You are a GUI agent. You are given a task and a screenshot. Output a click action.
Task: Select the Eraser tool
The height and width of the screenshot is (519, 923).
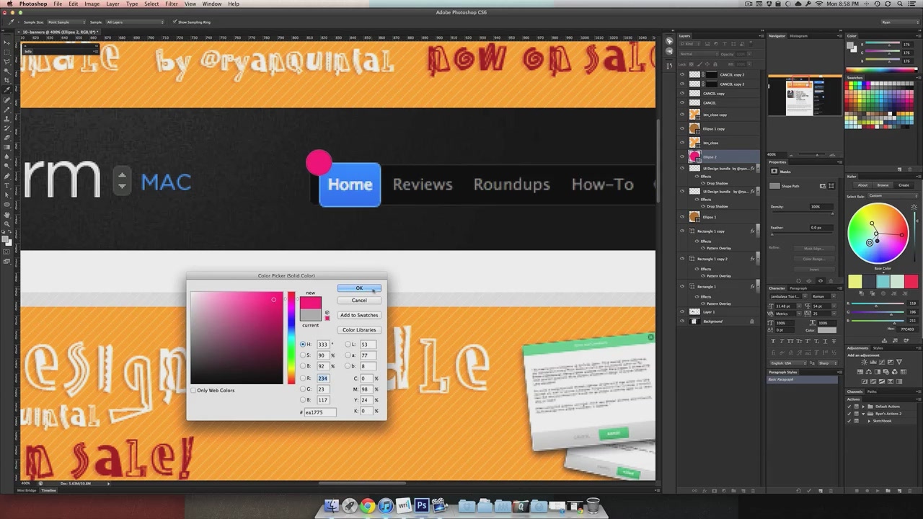click(7, 137)
